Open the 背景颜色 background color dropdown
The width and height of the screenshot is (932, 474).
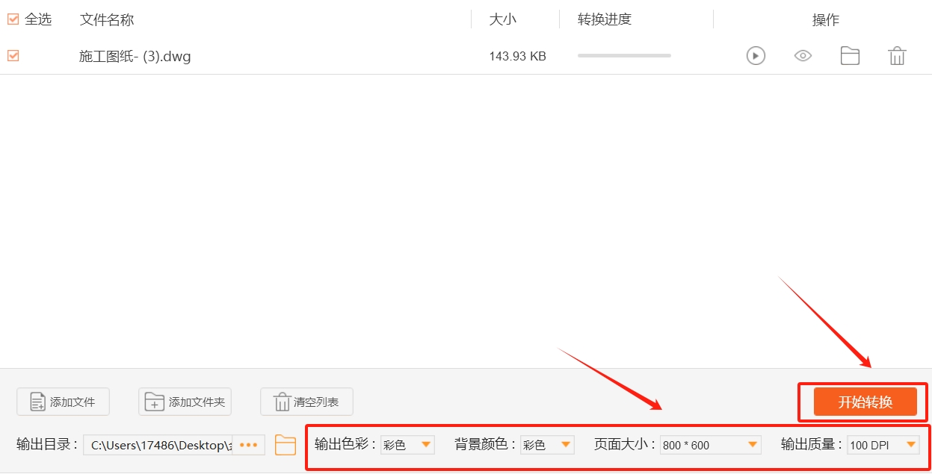tap(547, 444)
